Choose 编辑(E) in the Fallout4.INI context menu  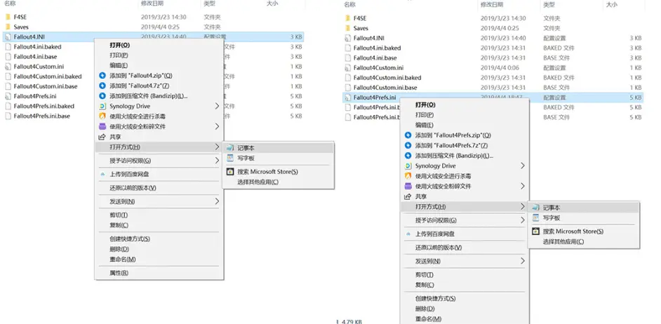coord(119,65)
